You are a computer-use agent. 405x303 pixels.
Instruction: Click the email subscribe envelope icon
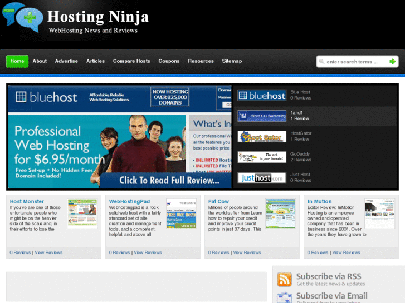[x=284, y=297]
